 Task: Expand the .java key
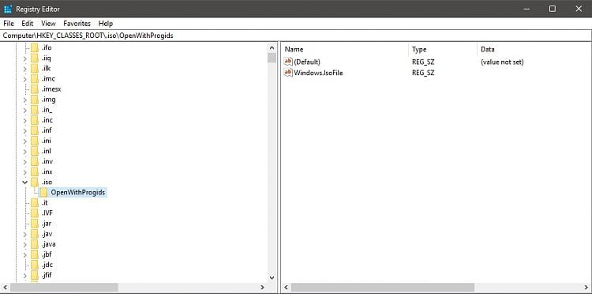pyautogui.click(x=25, y=244)
